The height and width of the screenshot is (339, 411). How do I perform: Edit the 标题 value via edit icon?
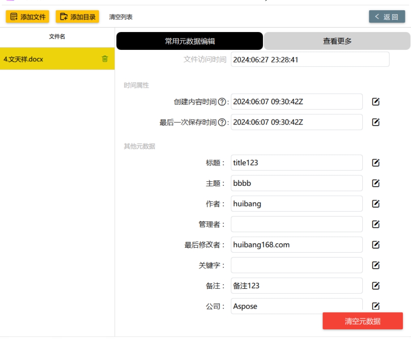tap(376, 163)
